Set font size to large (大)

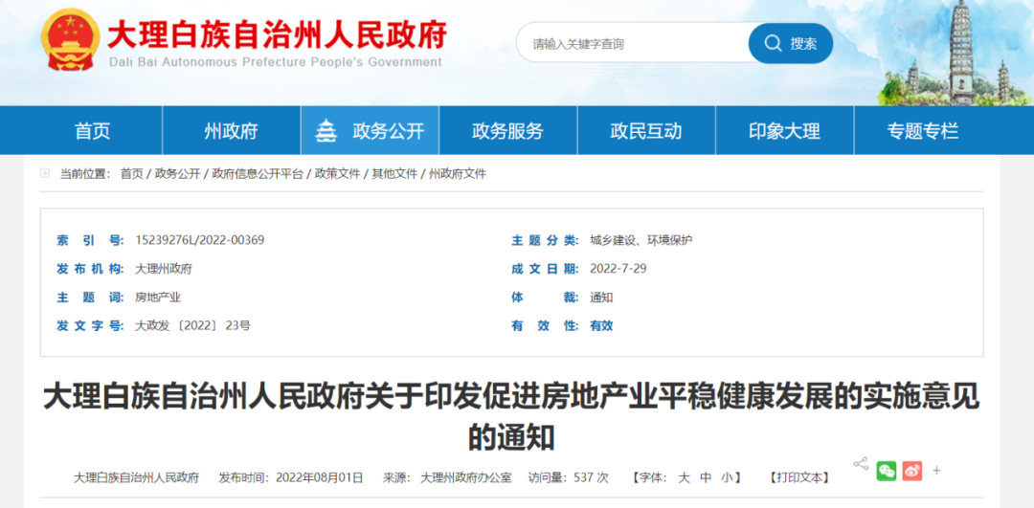[684, 477]
